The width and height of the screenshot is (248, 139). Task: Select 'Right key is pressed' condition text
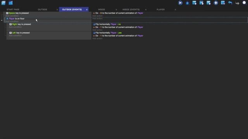[22, 24]
